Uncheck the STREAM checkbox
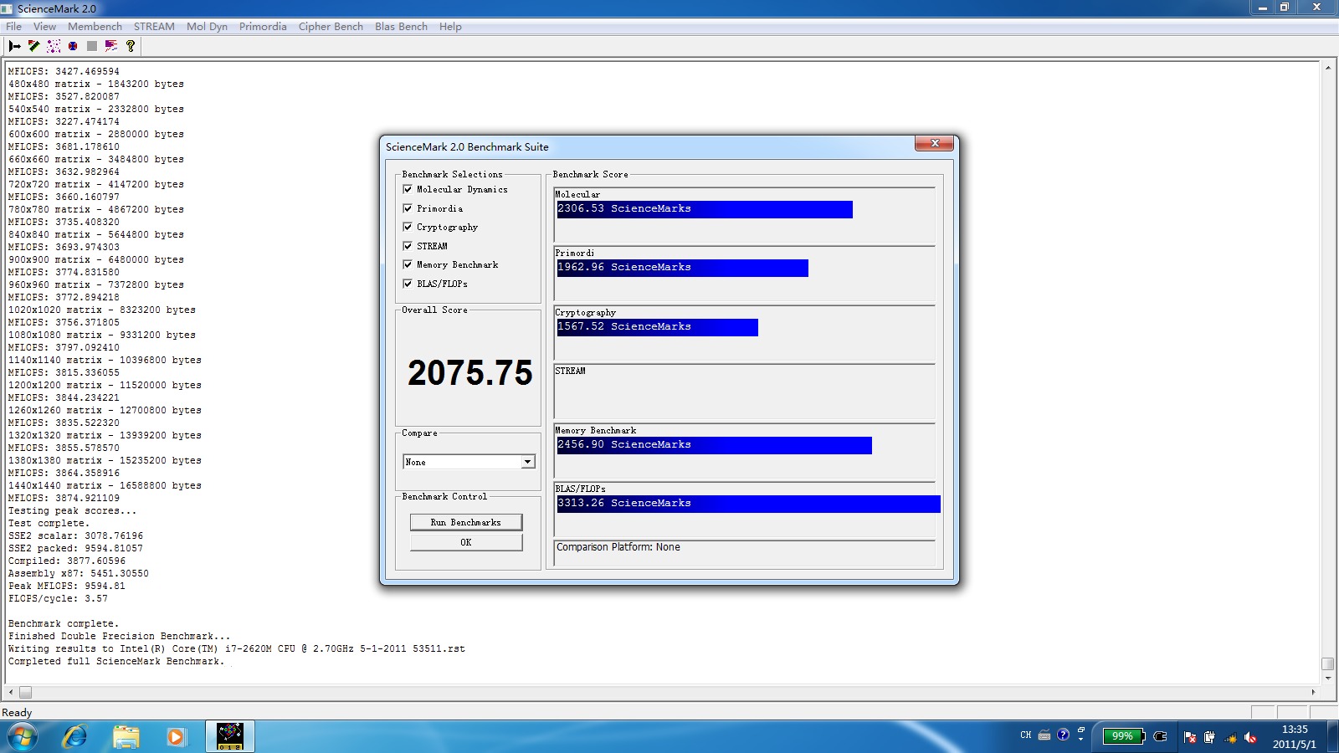This screenshot has width=1339, height=753. pos(408,246)
